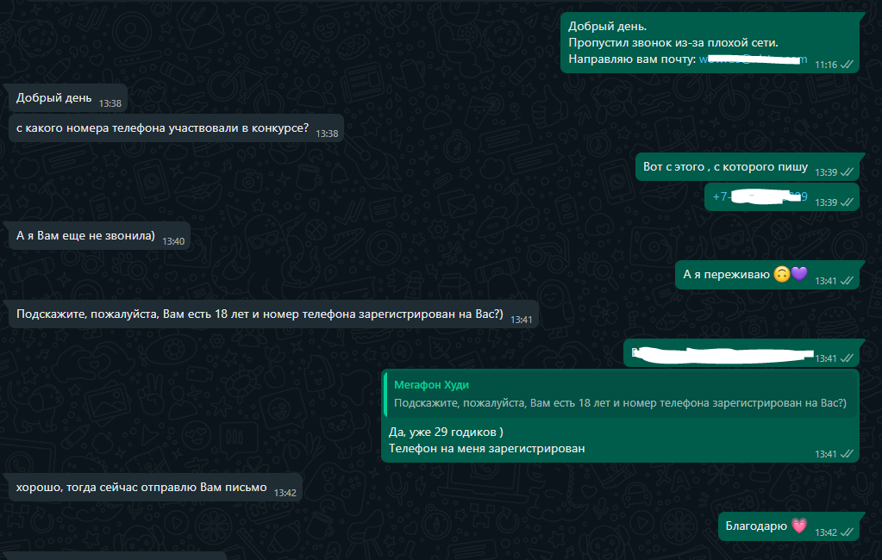Select the 'с какого номера телефона участвовали' message
882x560 pixels.
(177, 128)
